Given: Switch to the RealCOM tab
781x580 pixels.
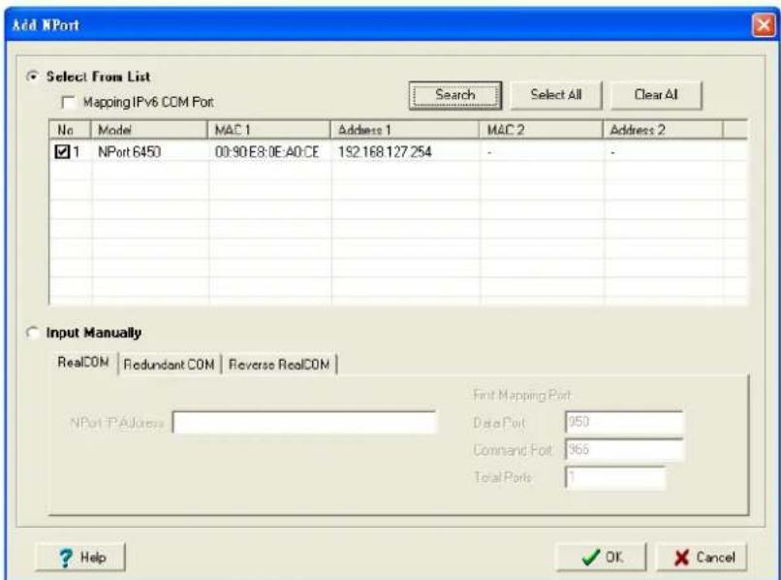Looking at the screenshot, I should (x=83, y=363).
